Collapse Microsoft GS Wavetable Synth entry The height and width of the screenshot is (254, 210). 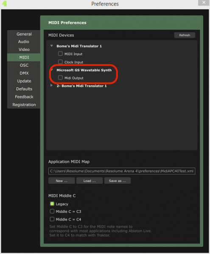tap(52, 70)
